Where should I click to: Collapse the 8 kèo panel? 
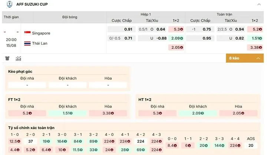tap(245, 58)
